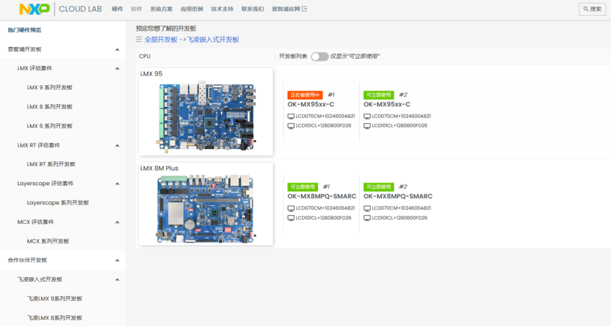
Task: Open the 恩智浦官网 link
Action: [286, 9]
